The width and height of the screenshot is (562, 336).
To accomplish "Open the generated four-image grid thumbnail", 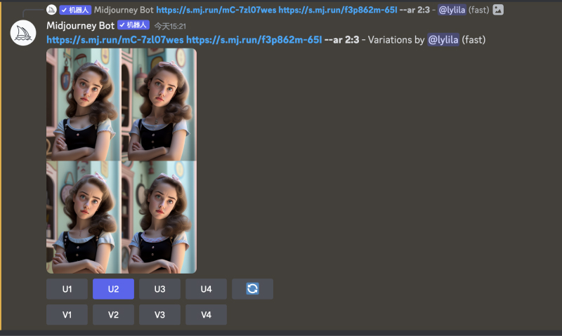I will [122, 161].
